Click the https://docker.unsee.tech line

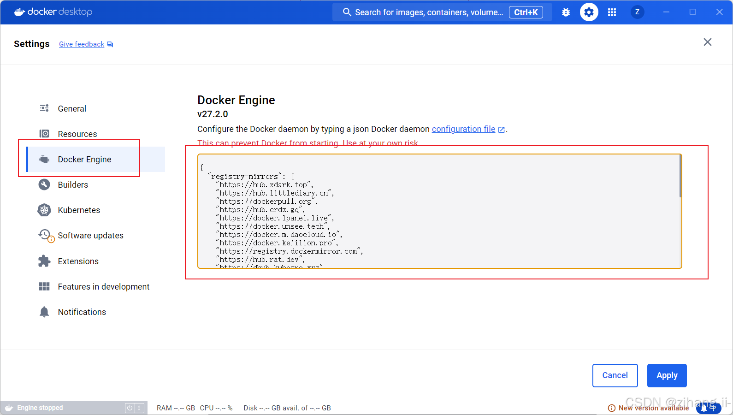point(273,226)
